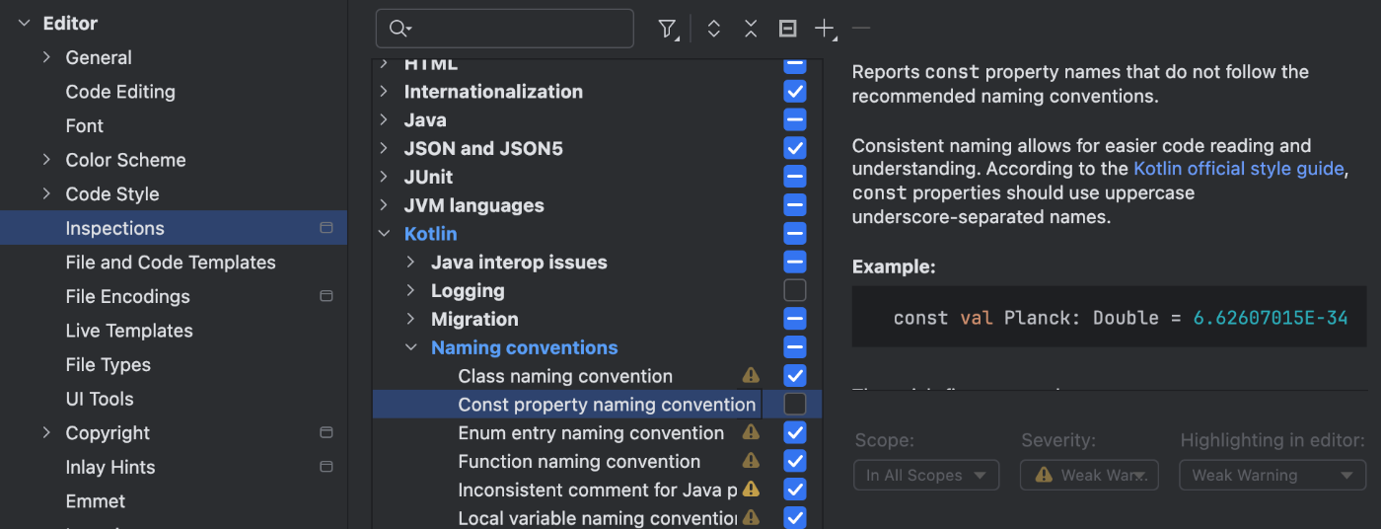
Task: Open Emmet settings page
Action: [96, 500]
